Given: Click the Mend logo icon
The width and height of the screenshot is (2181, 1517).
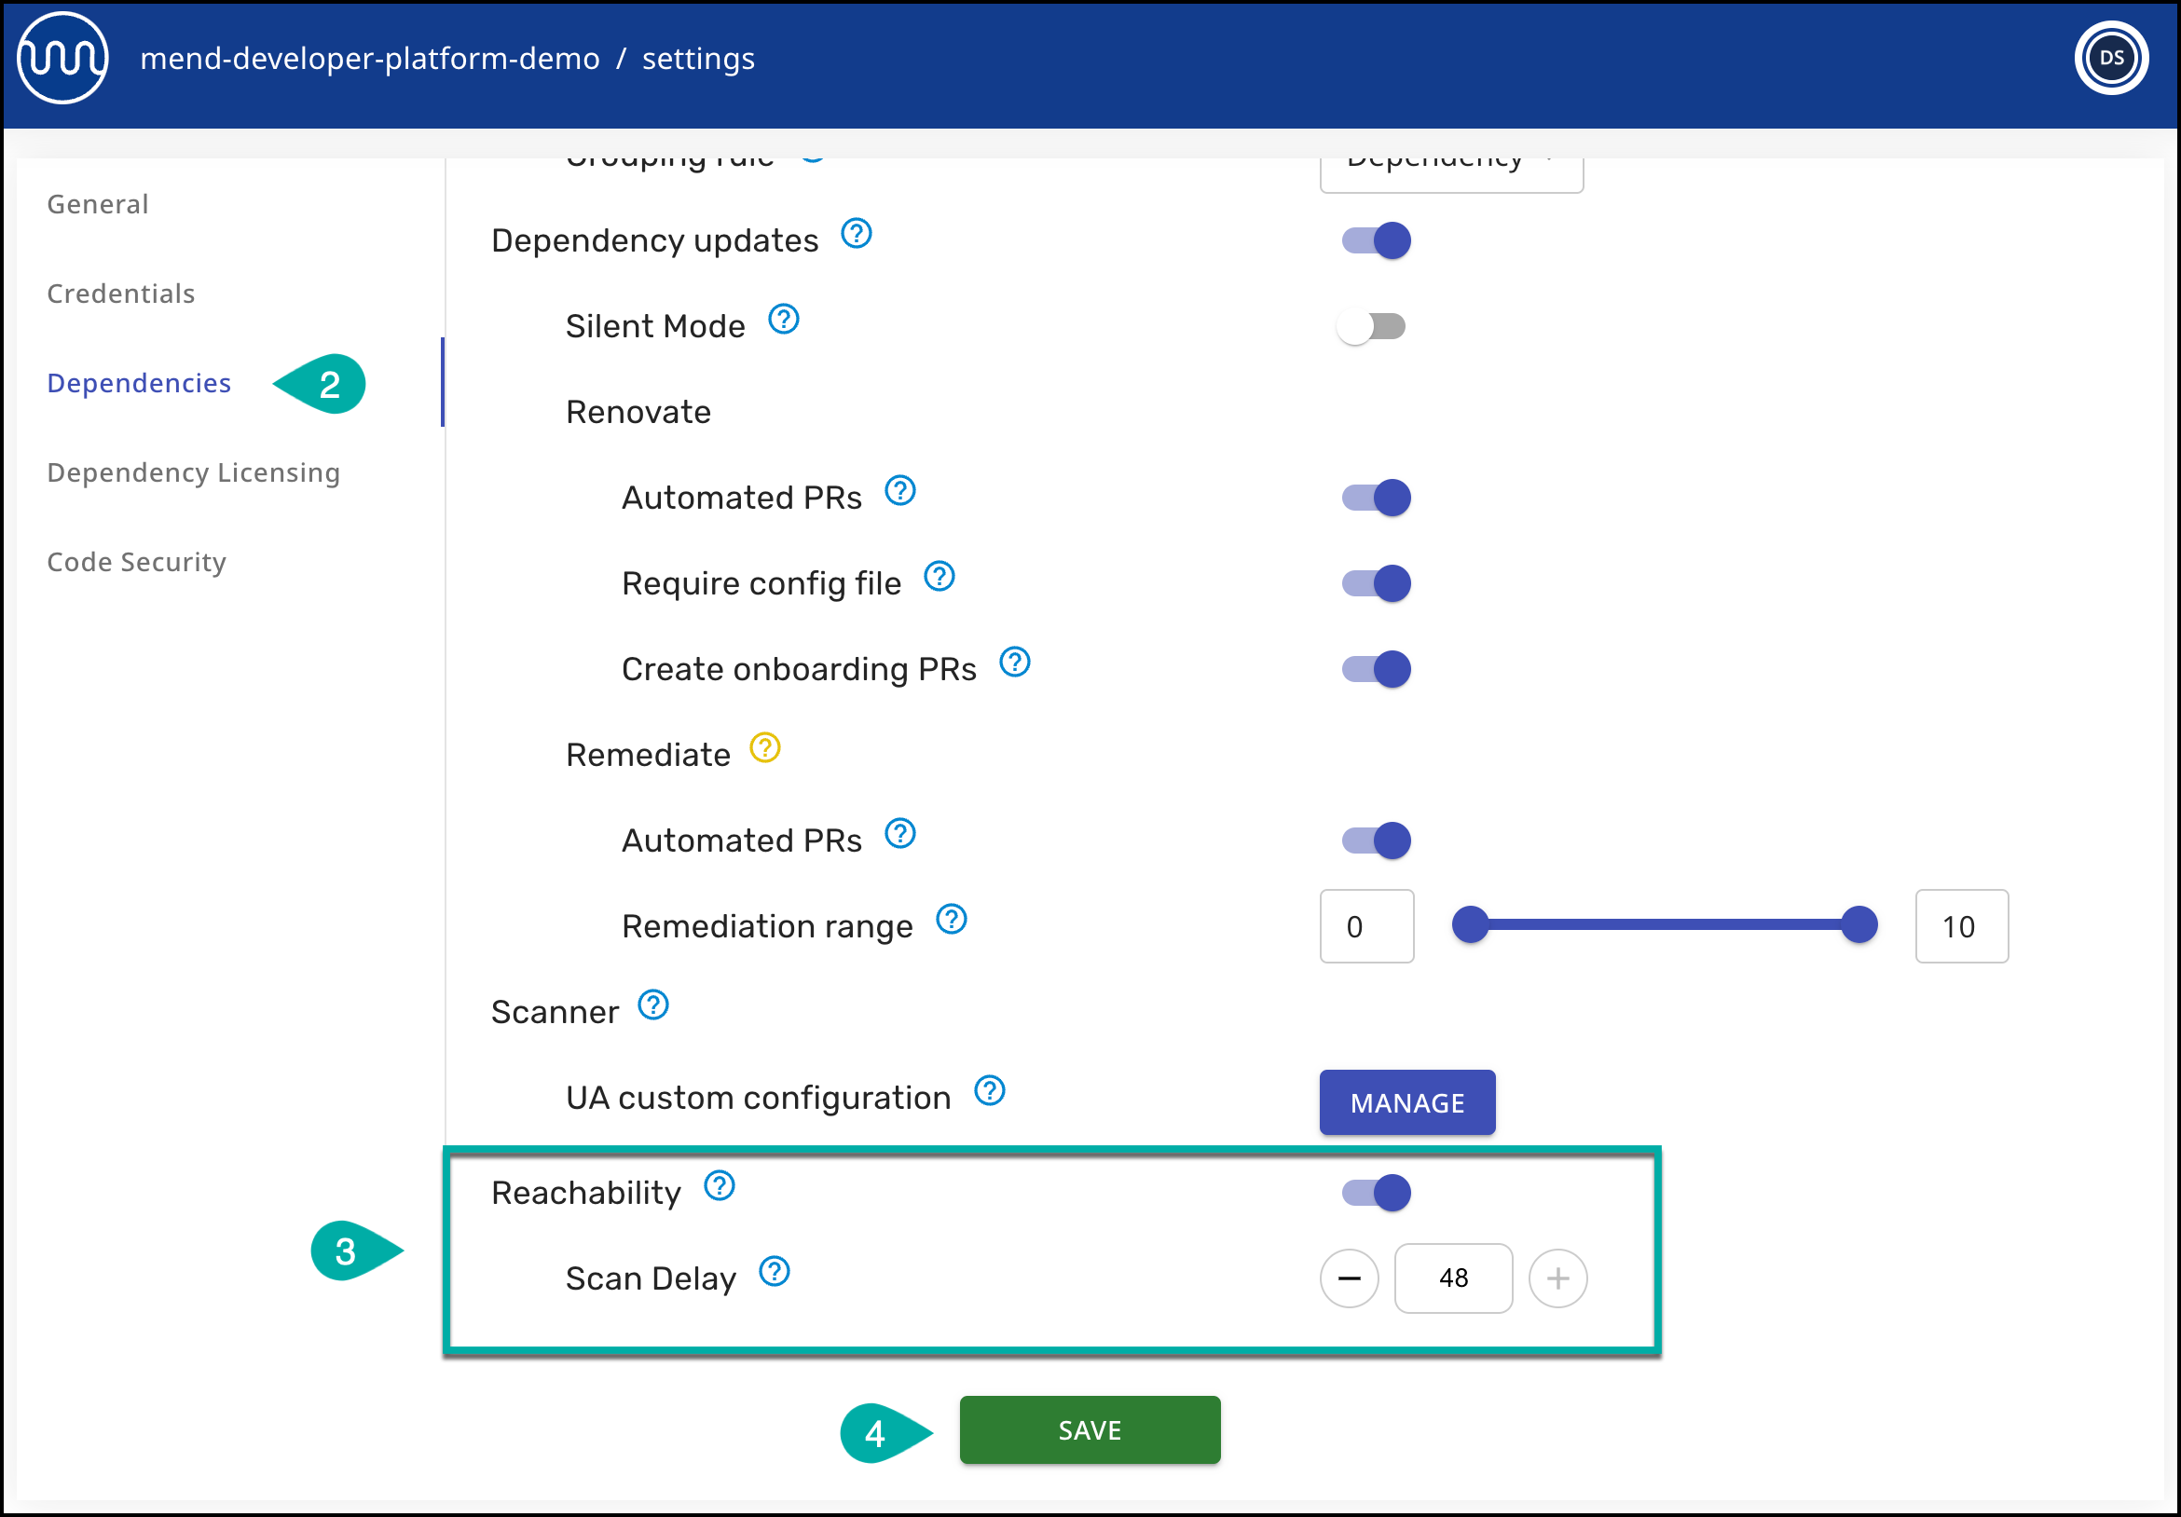Looking at the screenshot, I should tap(62, 58).
